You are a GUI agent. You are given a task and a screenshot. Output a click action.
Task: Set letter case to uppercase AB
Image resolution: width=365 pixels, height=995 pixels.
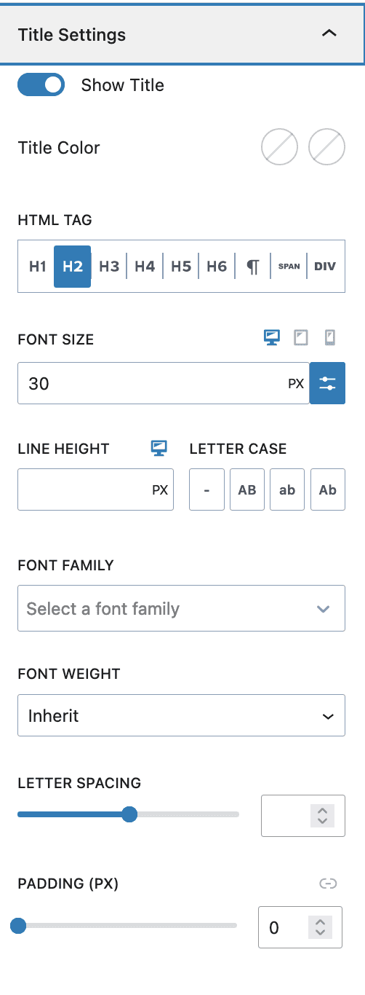pyautogui.click(x=247, y=489)
